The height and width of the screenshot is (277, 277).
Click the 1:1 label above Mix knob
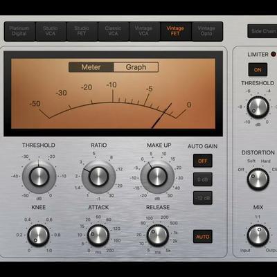[x=258, y=217]
